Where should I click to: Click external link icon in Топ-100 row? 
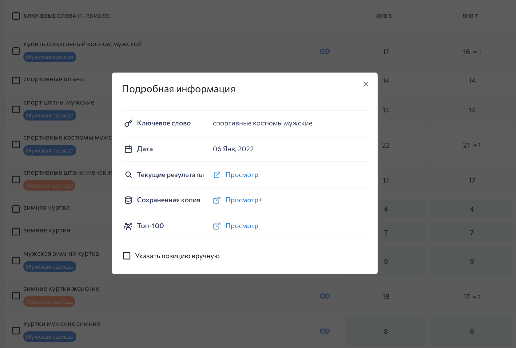point(217,226)
